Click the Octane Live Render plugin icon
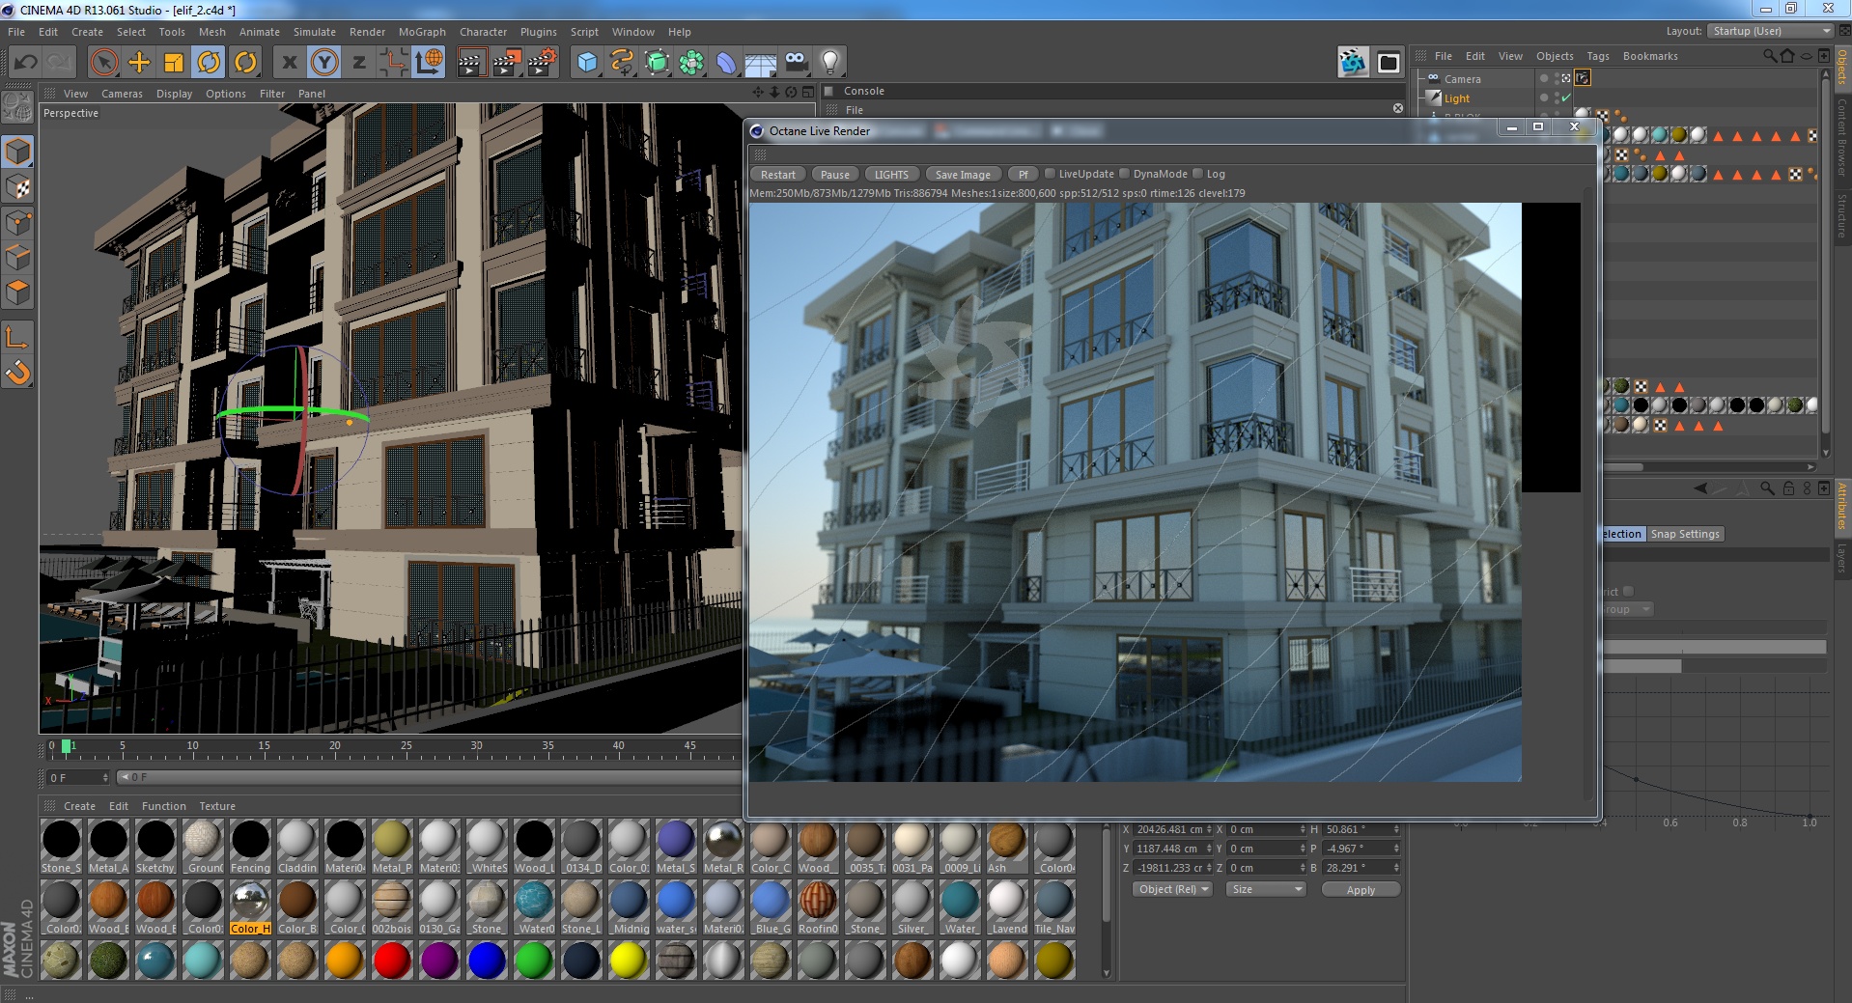 [x=1353, y=63]
